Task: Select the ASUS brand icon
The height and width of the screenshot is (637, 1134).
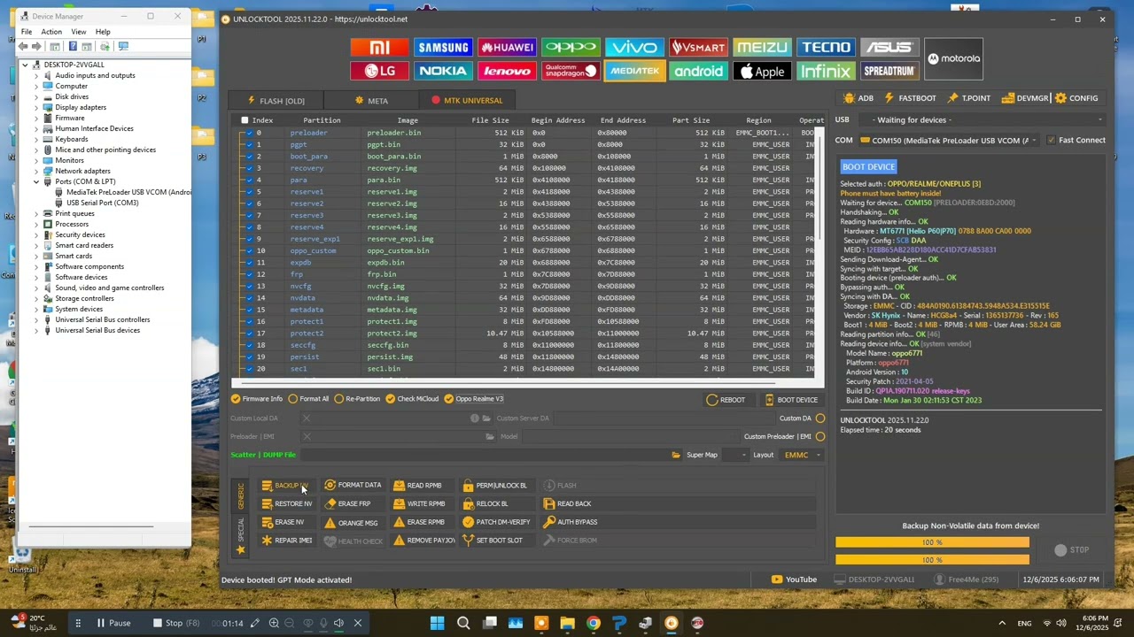Action: (889, 47)
